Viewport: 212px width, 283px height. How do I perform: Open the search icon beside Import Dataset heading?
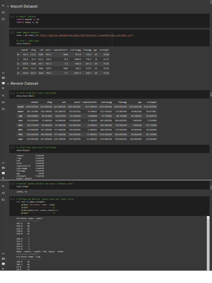pos(3,6)
